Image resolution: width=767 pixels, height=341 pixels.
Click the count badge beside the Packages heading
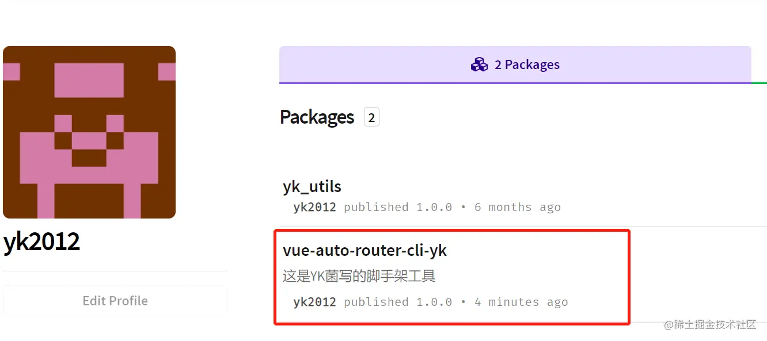pyautogui.click(x=371, y=118)
